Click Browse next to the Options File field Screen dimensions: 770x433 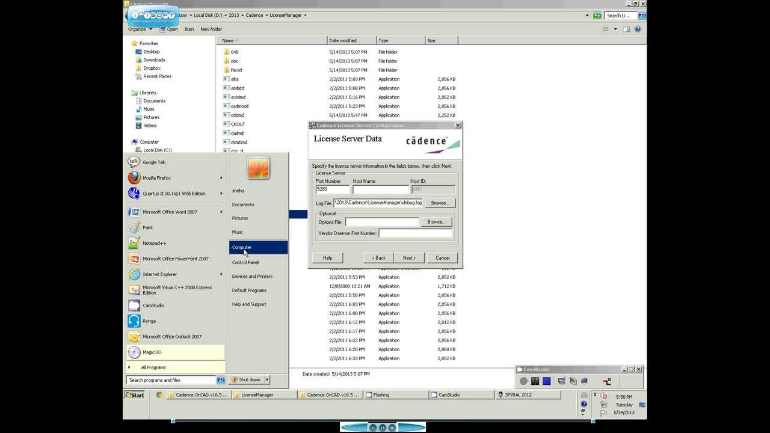pyautogui.click(x=436, y=222)
